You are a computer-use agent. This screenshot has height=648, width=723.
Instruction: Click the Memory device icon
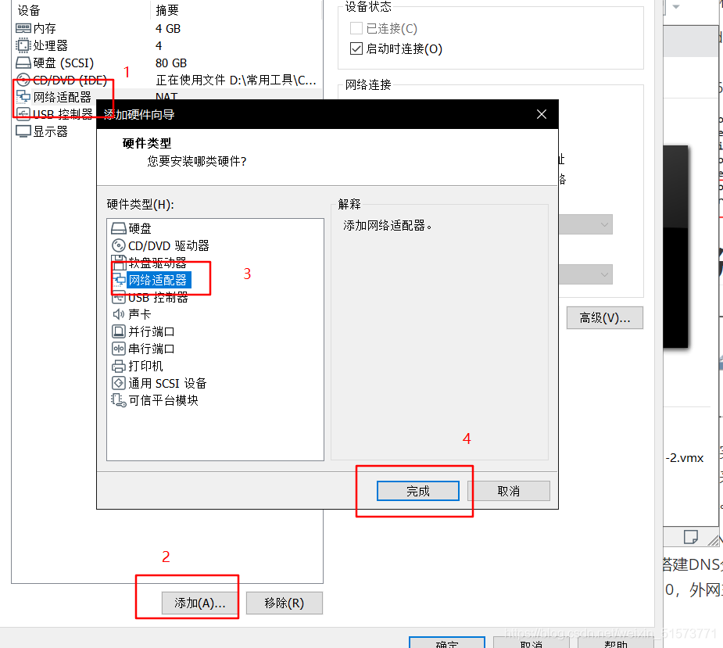pyautogui.click(x=23, y=28)
